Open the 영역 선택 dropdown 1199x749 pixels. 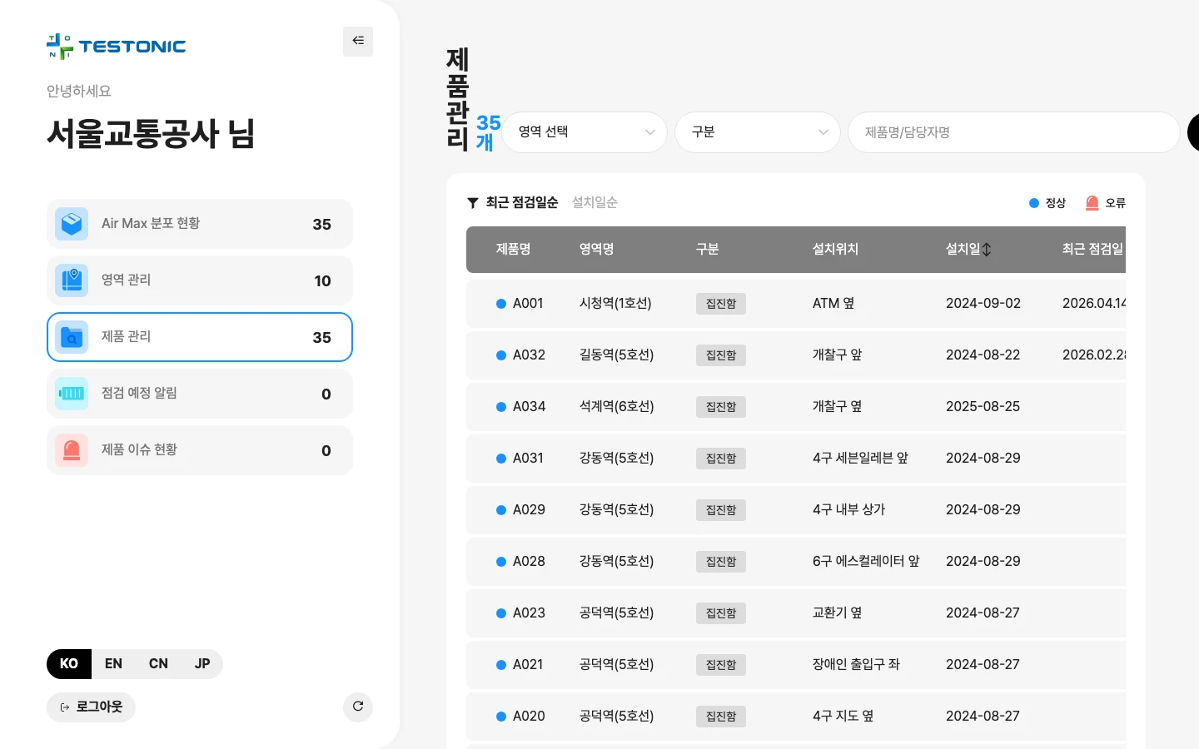pos(585,132)
